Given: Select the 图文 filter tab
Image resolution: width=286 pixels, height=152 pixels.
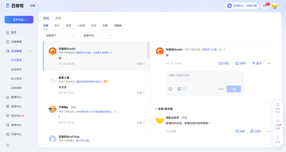Looking at the screenshot, I should (57, 26).
